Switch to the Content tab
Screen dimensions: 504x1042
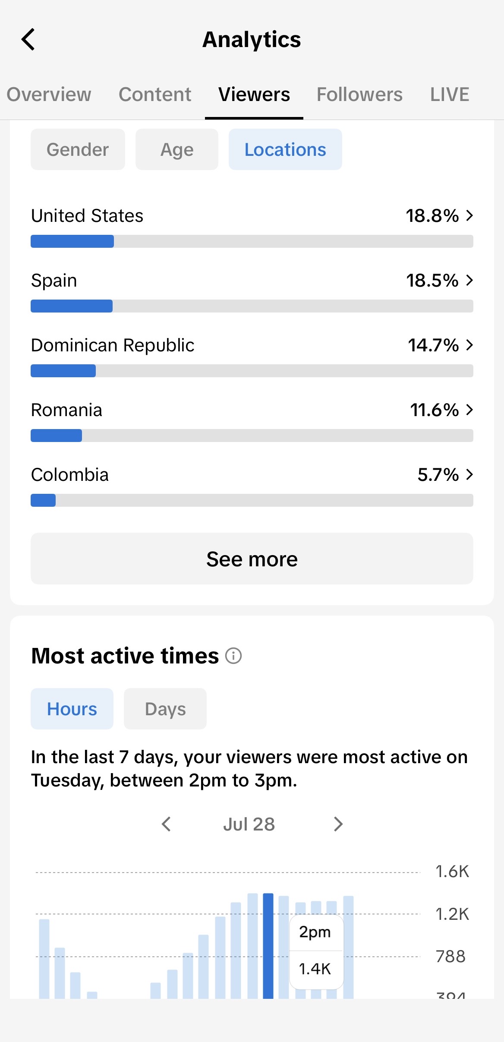click(155, 95)
